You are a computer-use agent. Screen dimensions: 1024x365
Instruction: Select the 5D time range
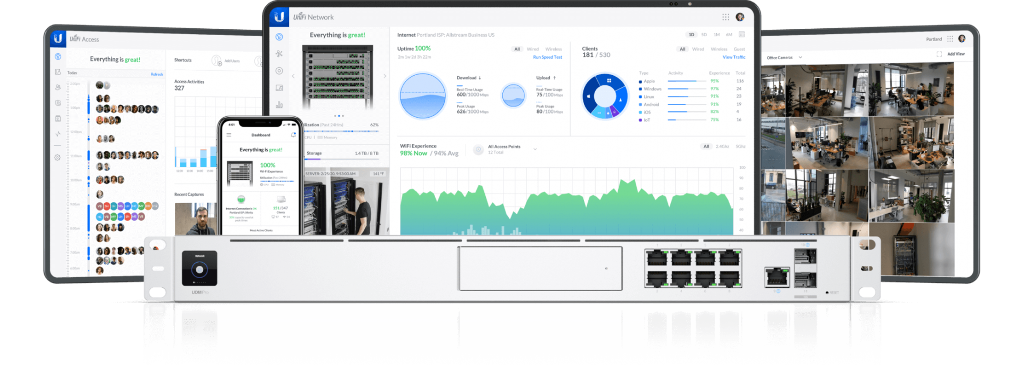(x=704, y=35)
